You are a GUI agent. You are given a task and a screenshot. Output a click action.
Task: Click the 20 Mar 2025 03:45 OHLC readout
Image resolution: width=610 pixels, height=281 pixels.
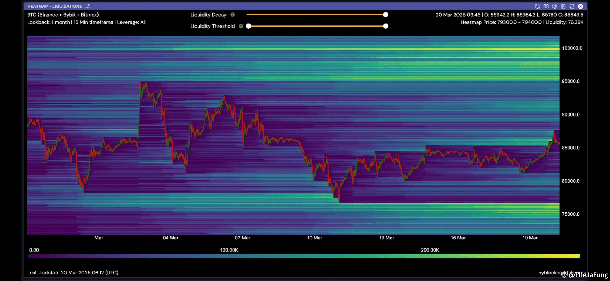[x=509, y=15]
